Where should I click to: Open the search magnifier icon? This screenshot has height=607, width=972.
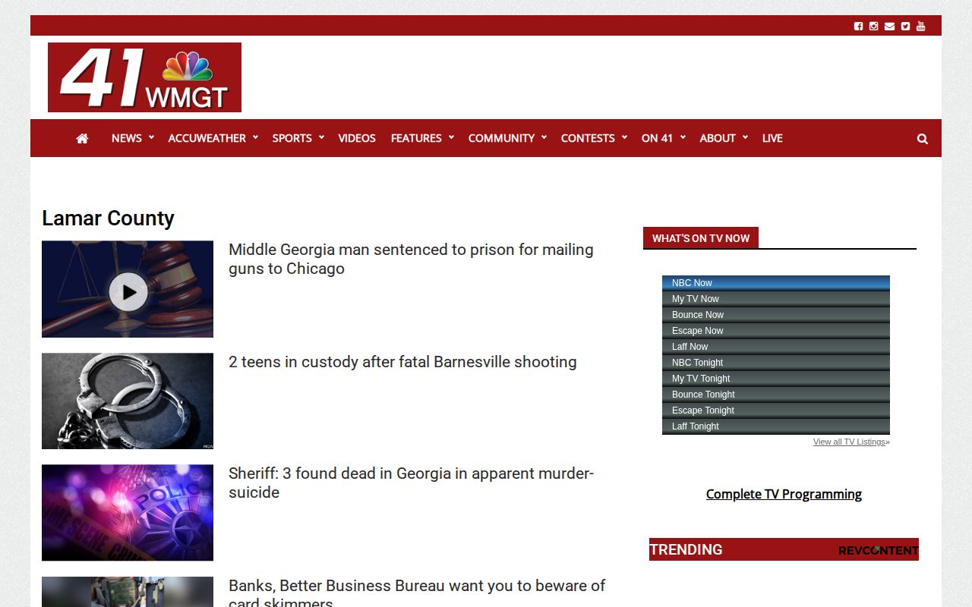coord(923,139)
